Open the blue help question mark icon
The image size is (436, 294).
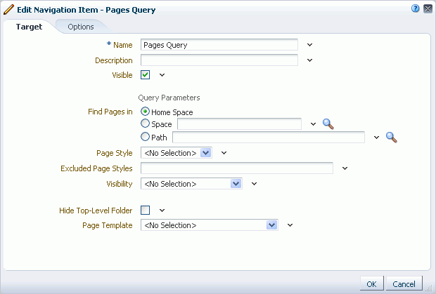coord(415,8)
